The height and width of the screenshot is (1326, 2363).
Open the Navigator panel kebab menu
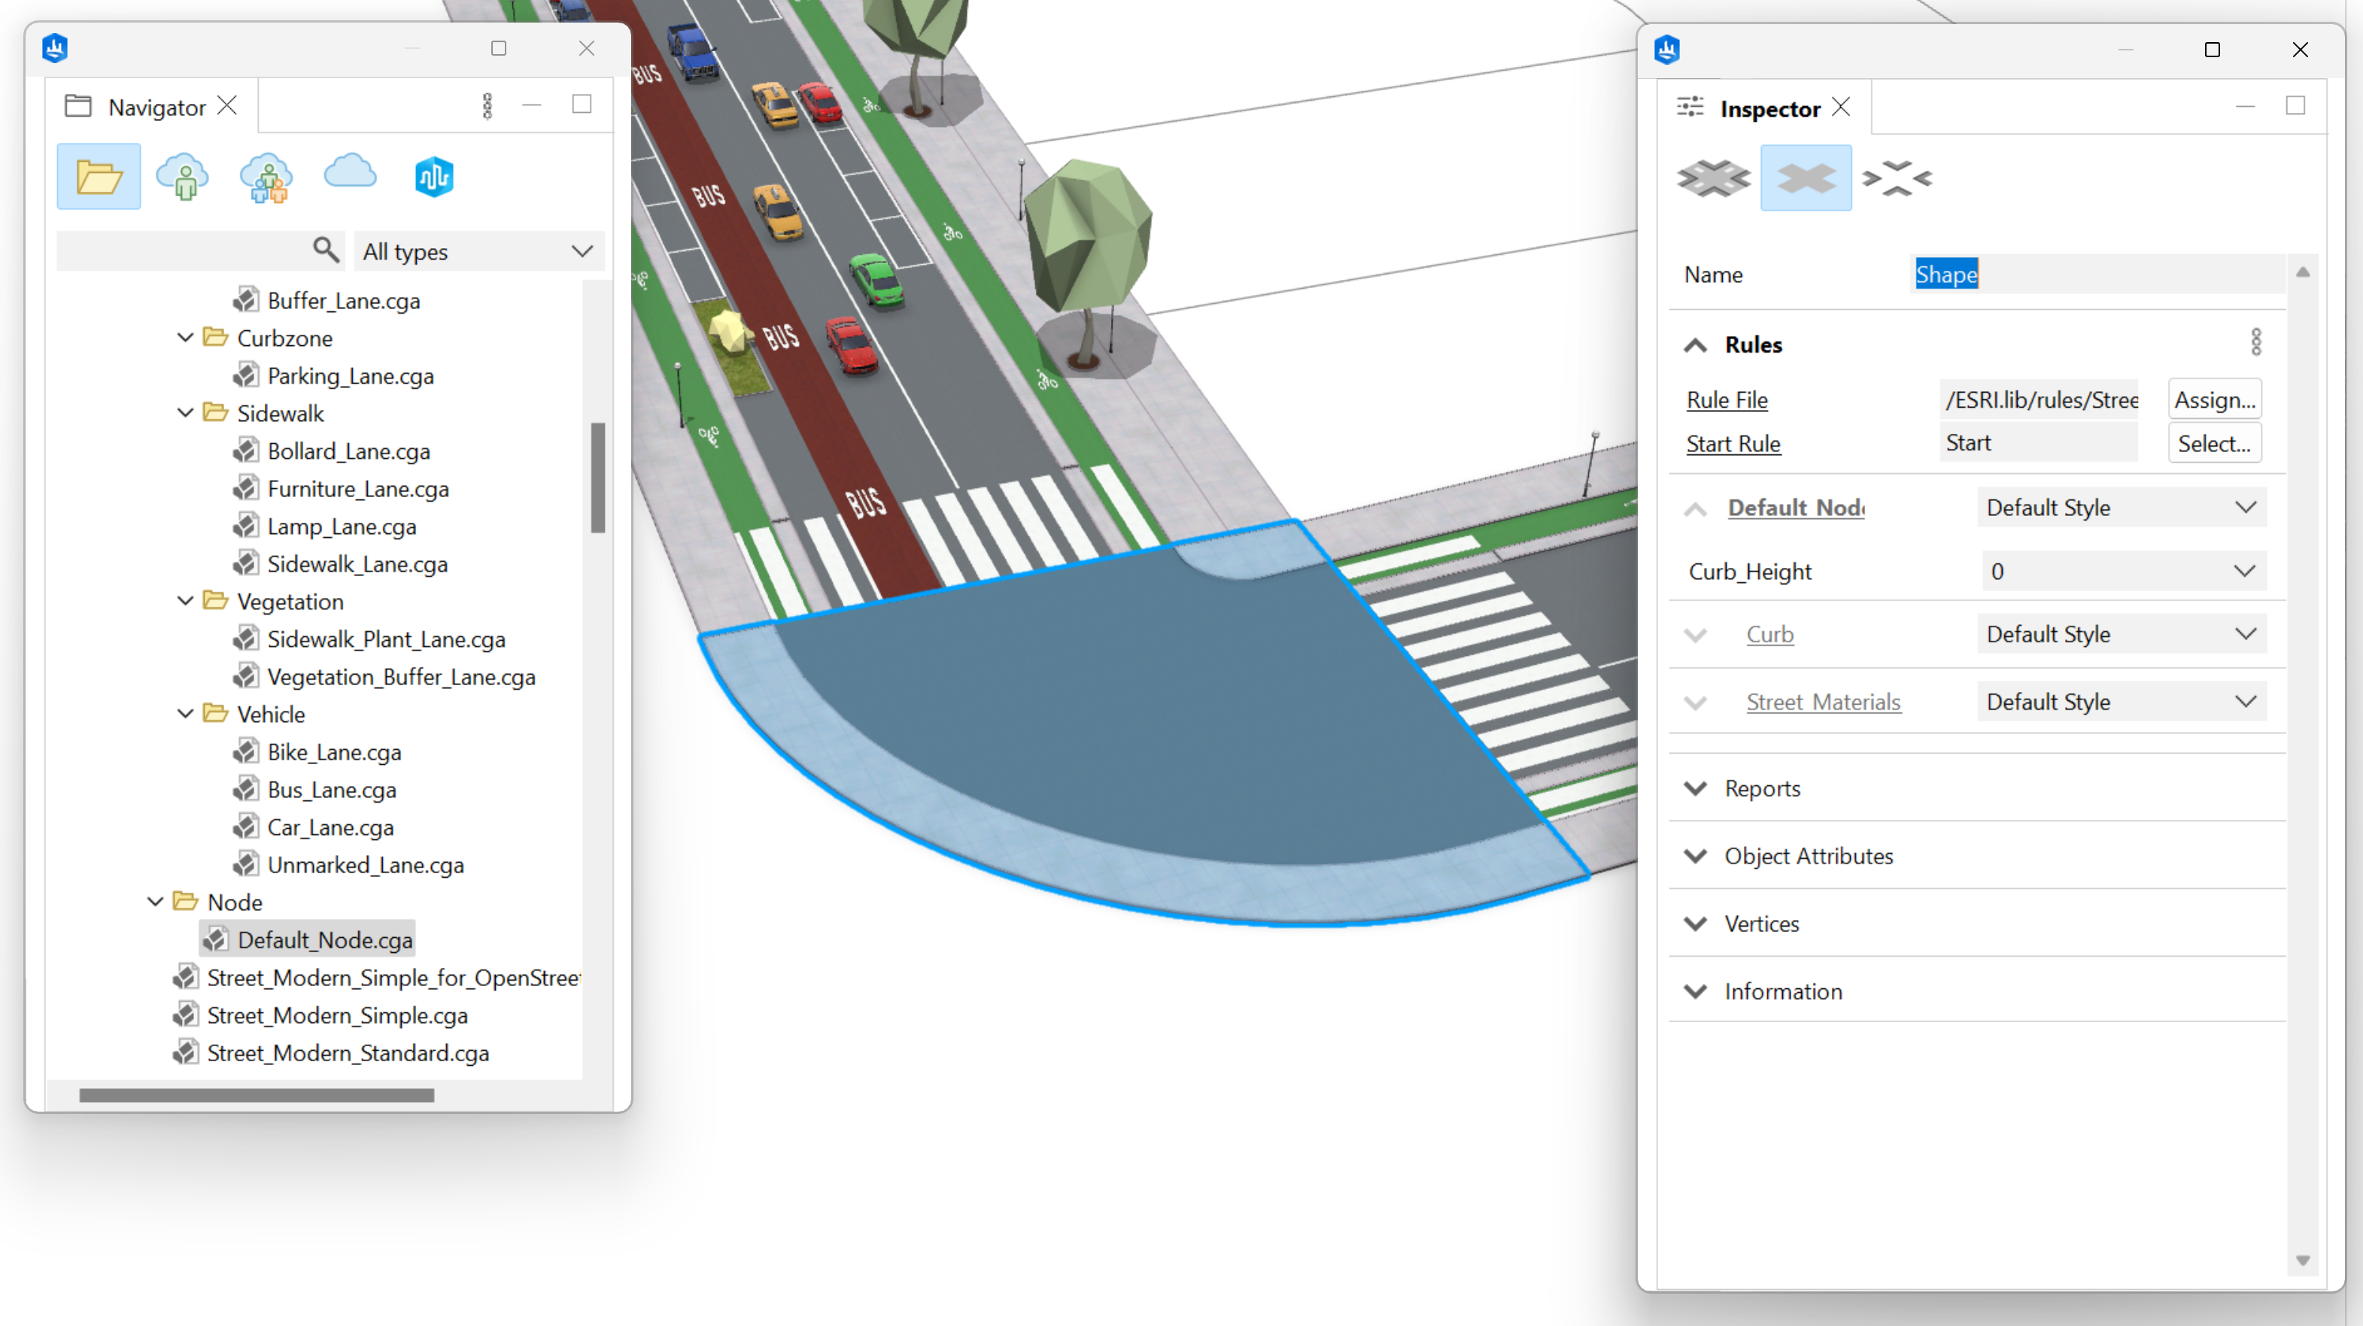click(487, 105)
